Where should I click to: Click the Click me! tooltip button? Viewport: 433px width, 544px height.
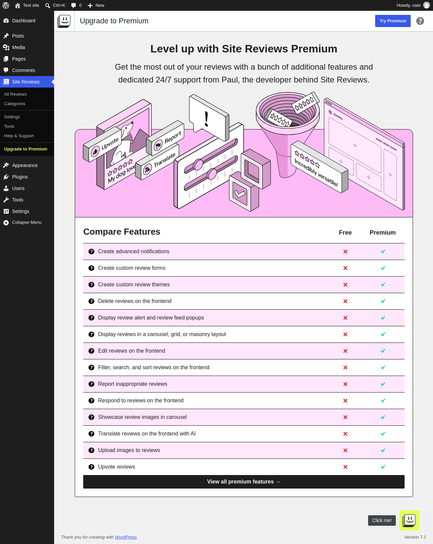(382, 521)
